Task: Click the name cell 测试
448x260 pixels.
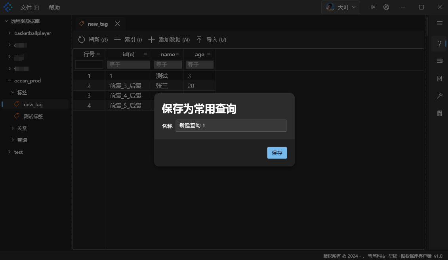Action: [x=168, y=76]
